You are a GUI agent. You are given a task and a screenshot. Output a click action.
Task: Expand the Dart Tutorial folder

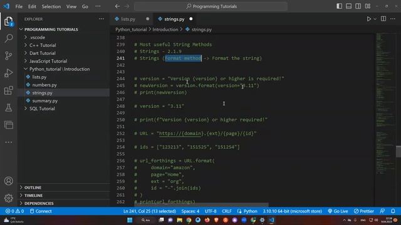63,53
